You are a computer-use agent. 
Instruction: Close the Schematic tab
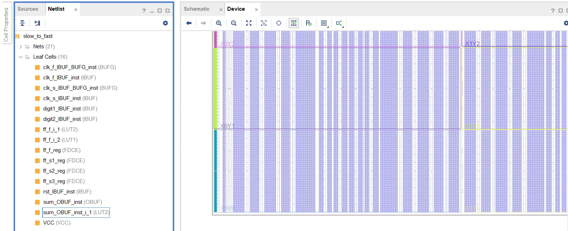point(221,10)
